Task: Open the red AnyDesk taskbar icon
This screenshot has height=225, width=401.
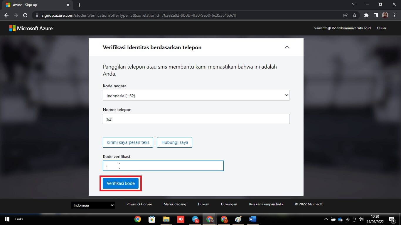Action: (181, 219)
